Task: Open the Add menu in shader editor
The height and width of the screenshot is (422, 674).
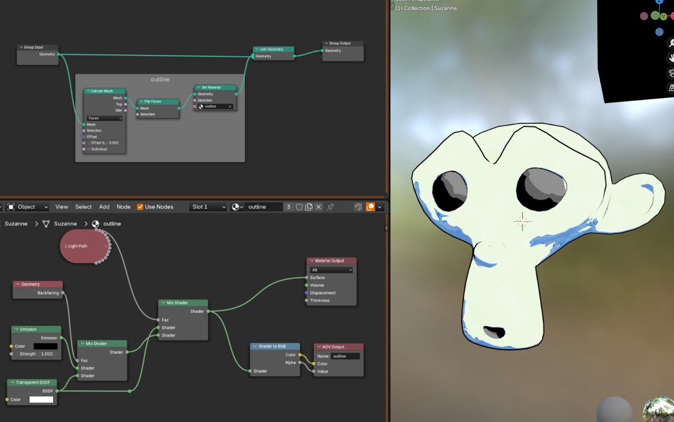Action: pos(104,207)
